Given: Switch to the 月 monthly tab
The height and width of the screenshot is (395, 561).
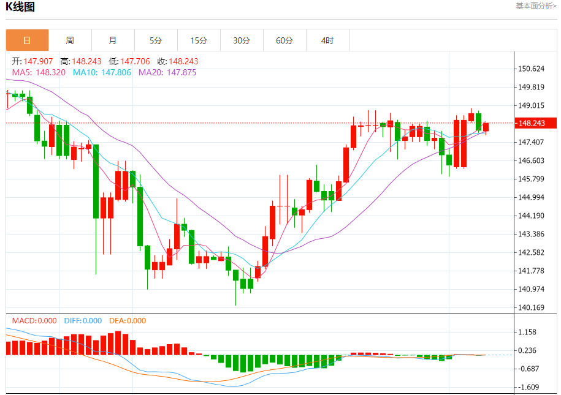Looking at the screenshot, I should [113, 40].
